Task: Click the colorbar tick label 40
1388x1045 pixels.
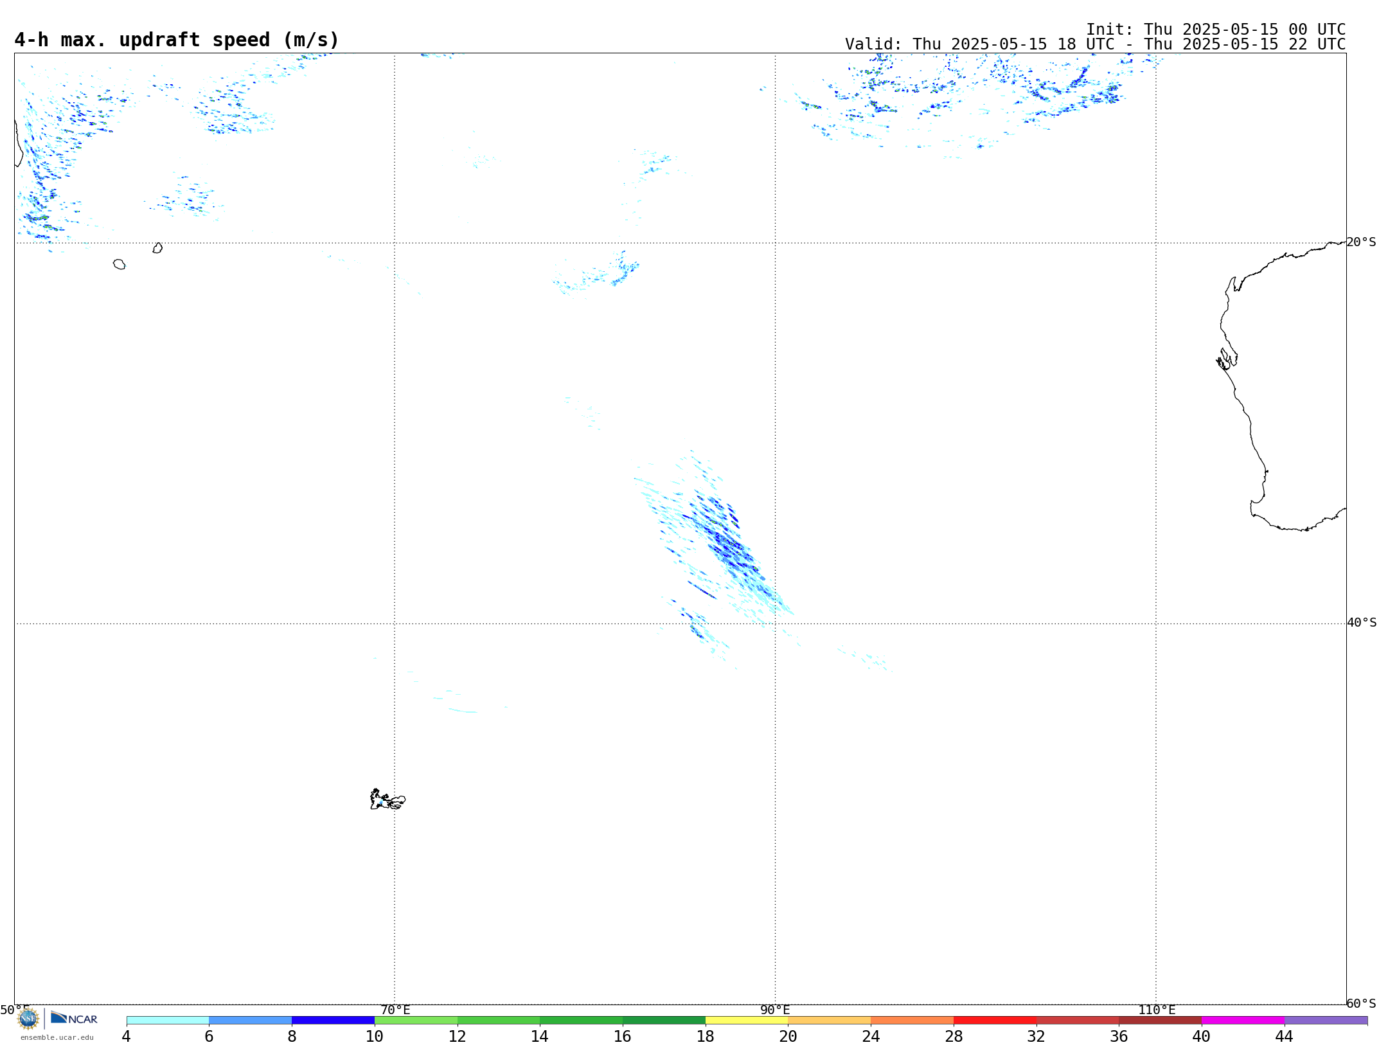Action: [x=1202, y=1036]
